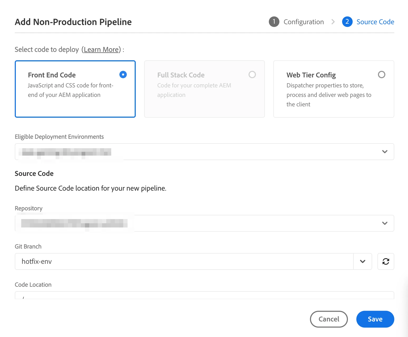This screenshot has height=337, width=408.
Task: Click Cancel to discard the pipeline
Action: tap(329, 319)
